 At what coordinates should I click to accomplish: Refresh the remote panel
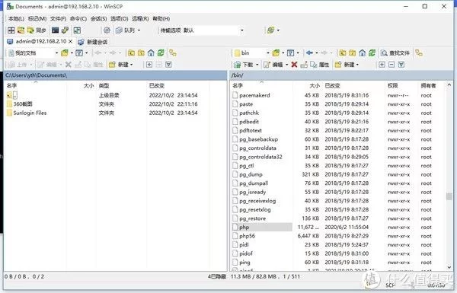pos(372,53)
